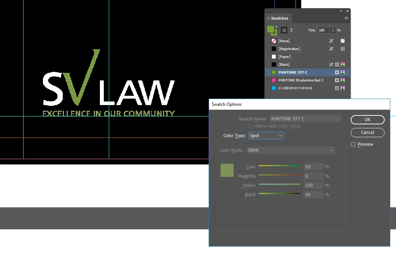
Task: Select Formatting affects container icon
Action: [x=284, y=30]
